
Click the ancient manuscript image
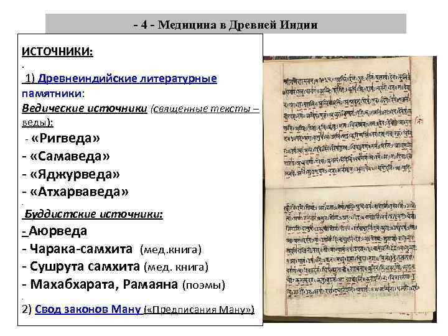tap(350, 189)
